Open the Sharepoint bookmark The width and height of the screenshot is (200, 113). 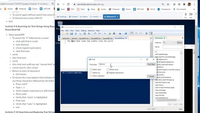(164, 9)
